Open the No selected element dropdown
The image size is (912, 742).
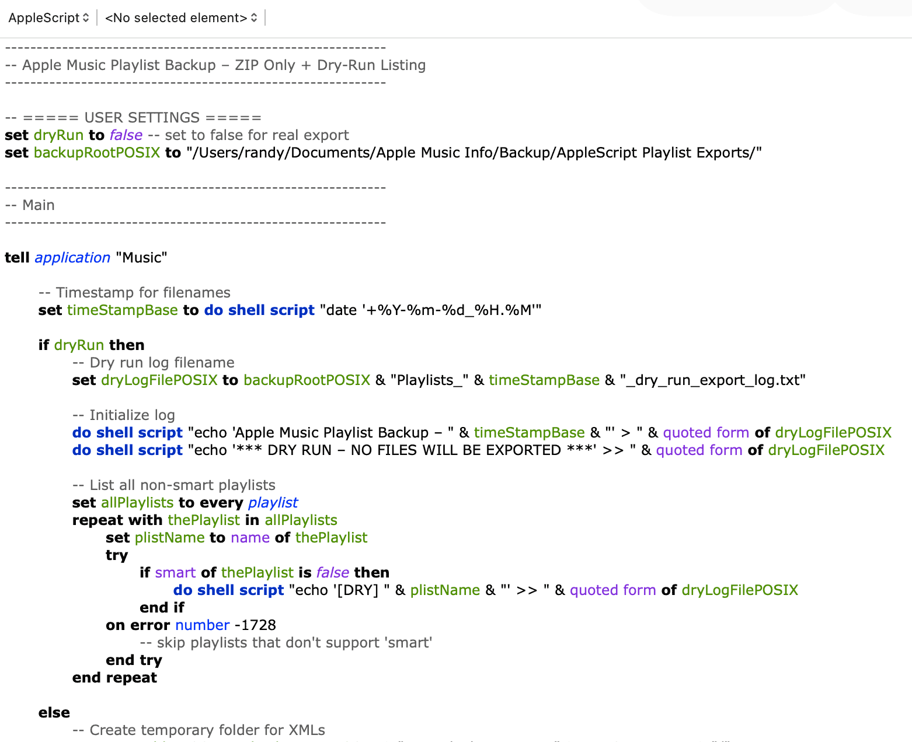[181, 17]
